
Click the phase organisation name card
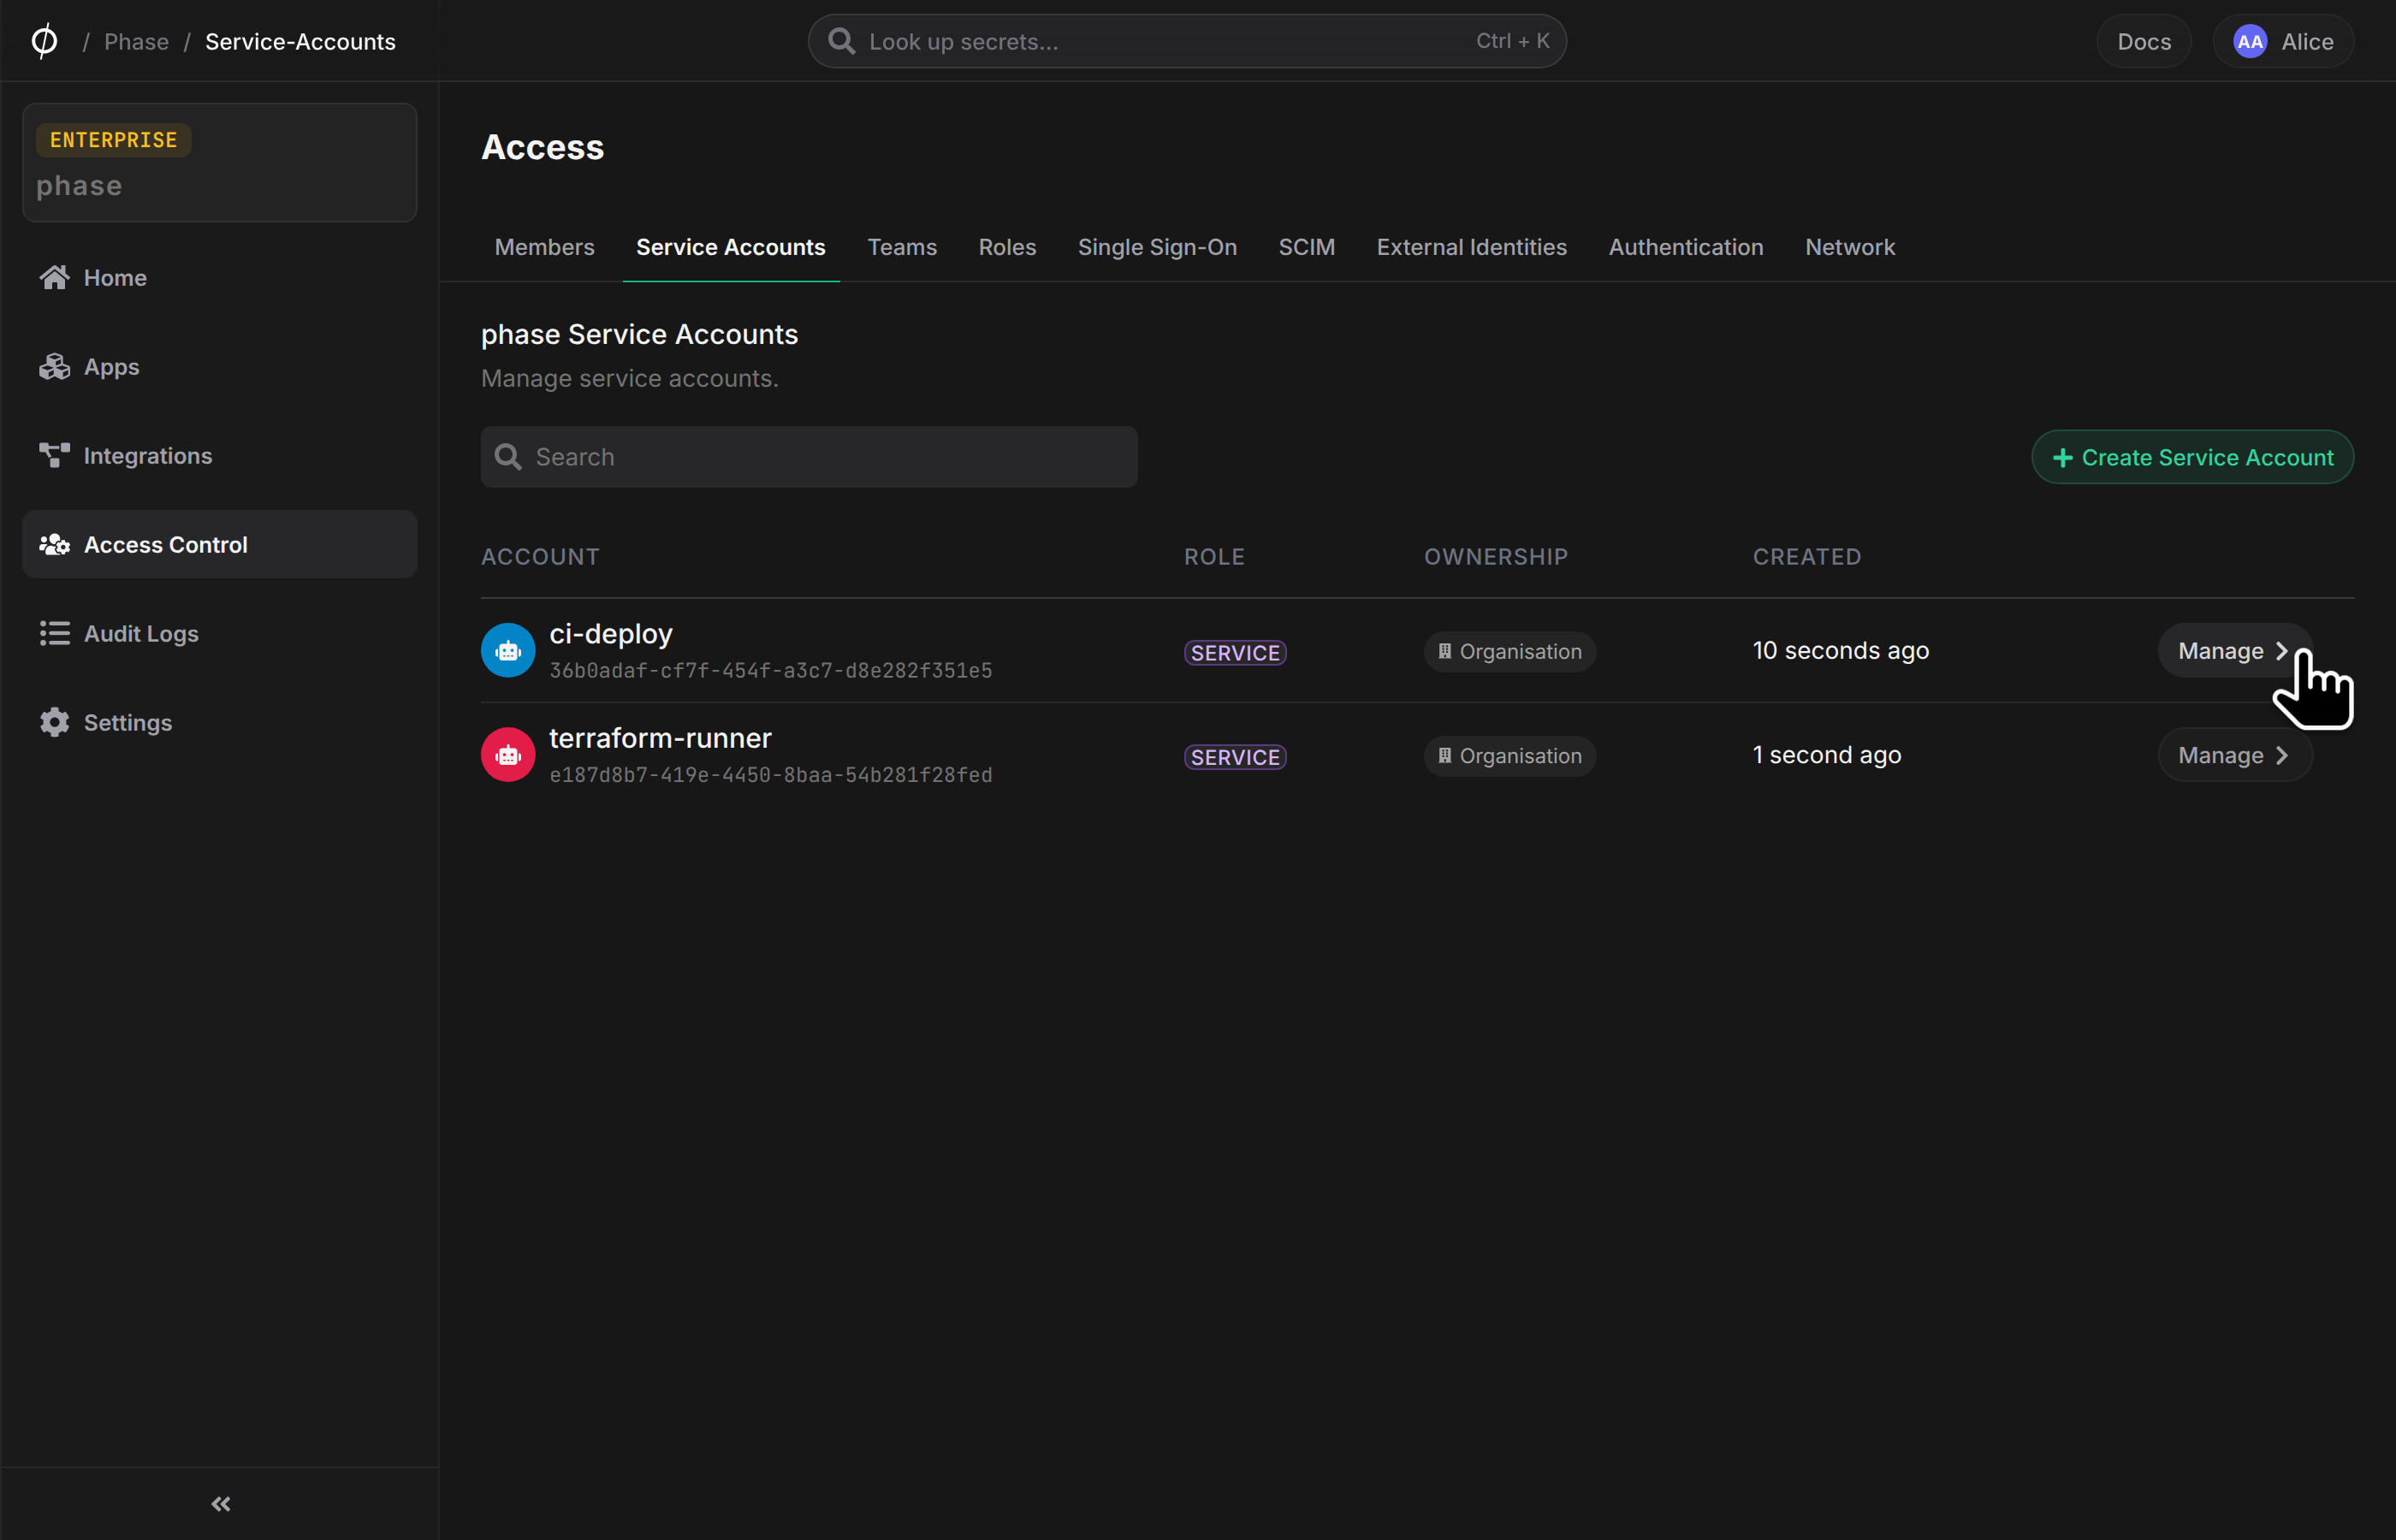[219, 162]
